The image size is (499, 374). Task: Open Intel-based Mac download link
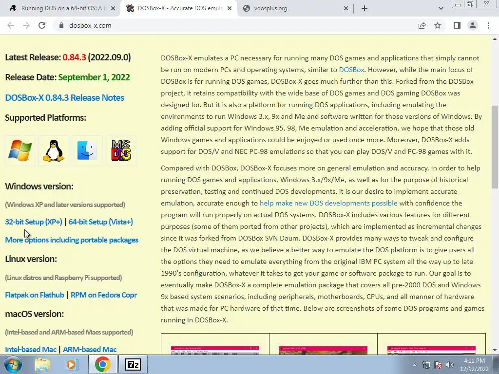point(31,349)
